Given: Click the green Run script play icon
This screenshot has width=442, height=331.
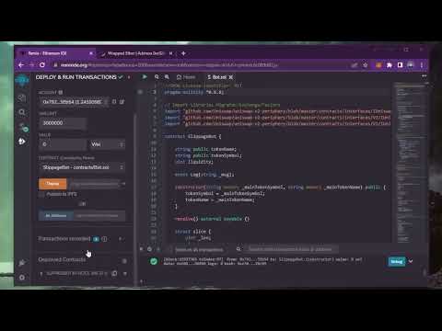Looking at the screenshot, I should [x=145, y=76].
